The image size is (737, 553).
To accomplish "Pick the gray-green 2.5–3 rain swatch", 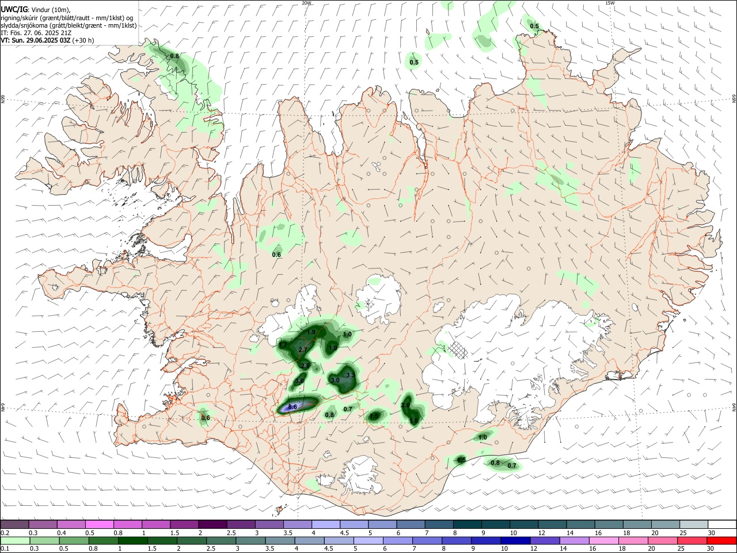I will 221,540.
